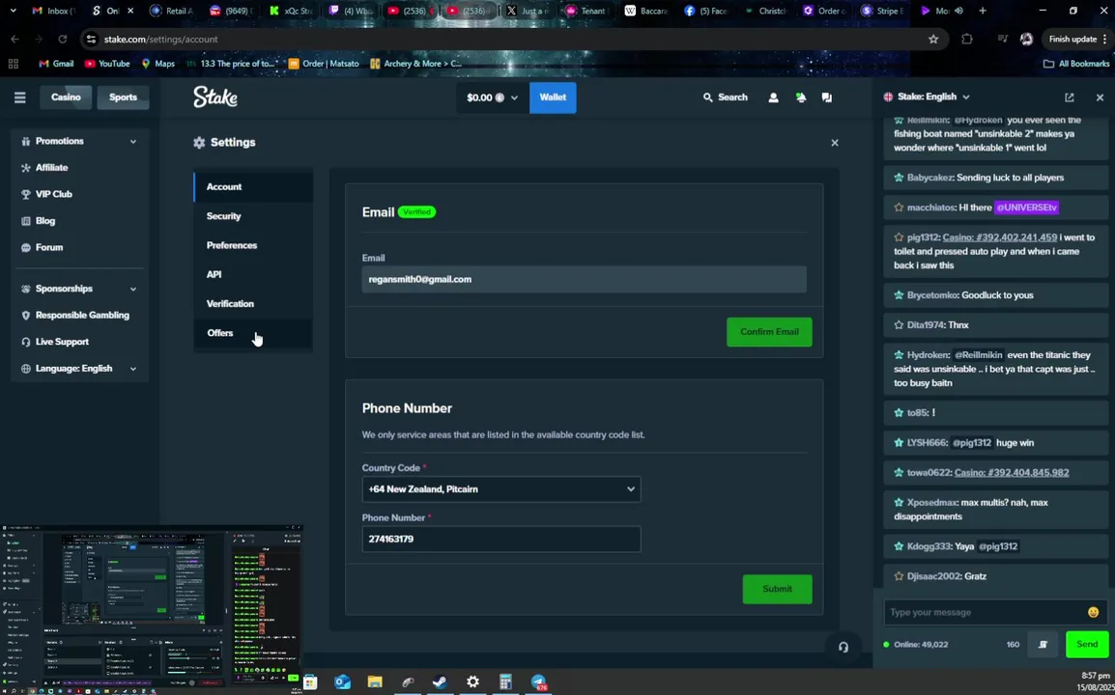Close the Settings dialog
This screenshot has width=1115, height=695.
tap(835, 143)
